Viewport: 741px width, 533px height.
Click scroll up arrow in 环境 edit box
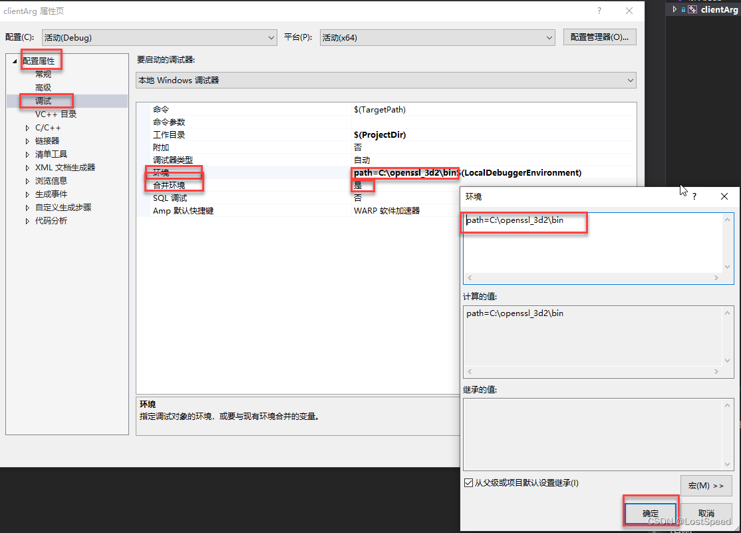tap(727, 220)
